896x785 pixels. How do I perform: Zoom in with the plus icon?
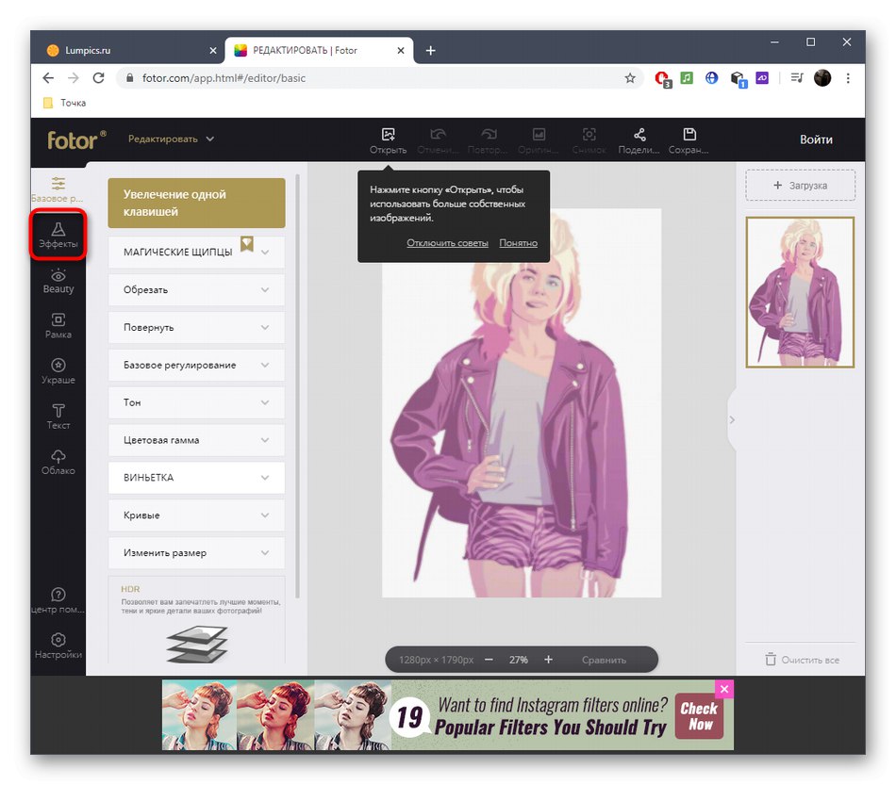click(548, 660)
